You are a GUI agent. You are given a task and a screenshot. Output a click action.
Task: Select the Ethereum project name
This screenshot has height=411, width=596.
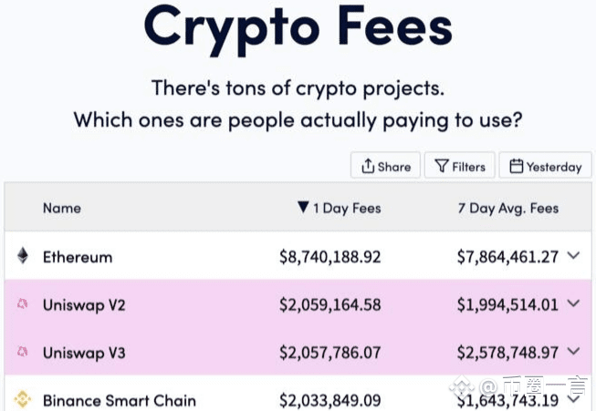click(78, 257)
